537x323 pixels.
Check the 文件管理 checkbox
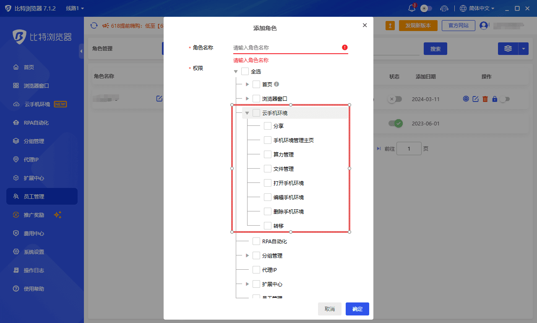[x=268, y=169]
